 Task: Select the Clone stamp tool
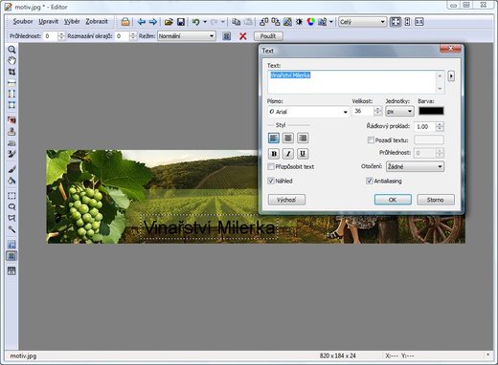[11, 131]
